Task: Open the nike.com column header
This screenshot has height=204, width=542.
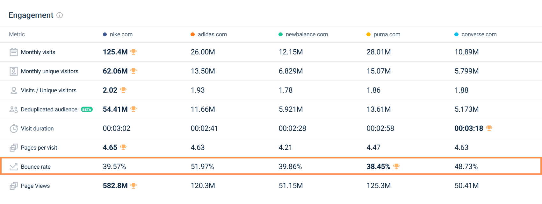Action: 121,34
